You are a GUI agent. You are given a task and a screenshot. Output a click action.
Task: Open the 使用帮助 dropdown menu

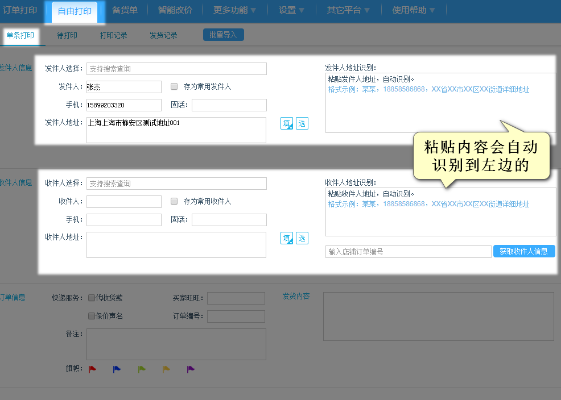pos(413,10)
